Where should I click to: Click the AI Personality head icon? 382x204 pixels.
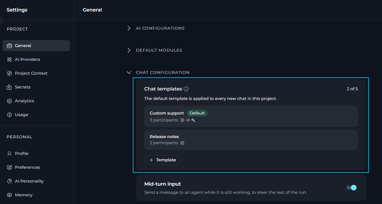coord(9,181)
